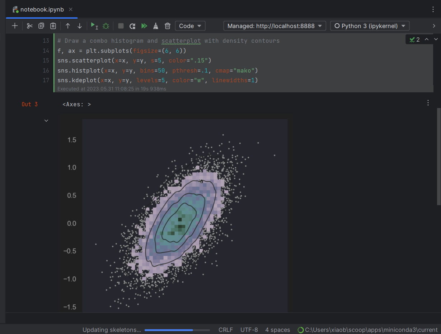The image size is (441, 334).
Task: Click the sns.scatterplot code line
Action: pos(135,60)
